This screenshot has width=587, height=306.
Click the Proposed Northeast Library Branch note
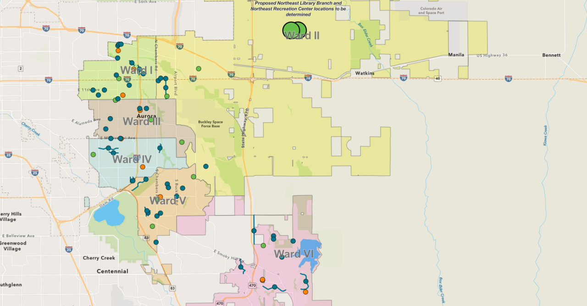[x=299, y=9]
